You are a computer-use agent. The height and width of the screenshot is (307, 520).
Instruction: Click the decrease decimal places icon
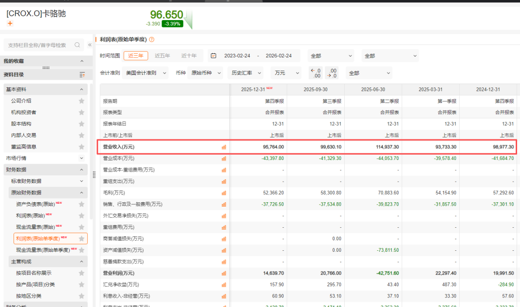[315, 73]
